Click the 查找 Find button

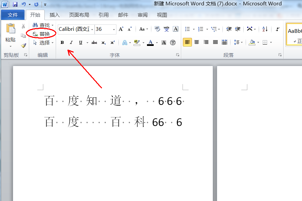[41, 25]
